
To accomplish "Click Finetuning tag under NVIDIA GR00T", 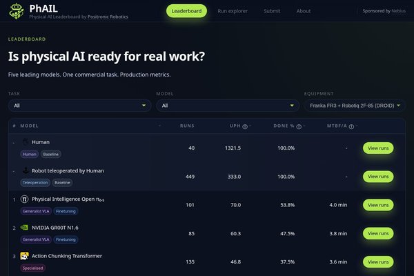I will [x=66, y=239].
